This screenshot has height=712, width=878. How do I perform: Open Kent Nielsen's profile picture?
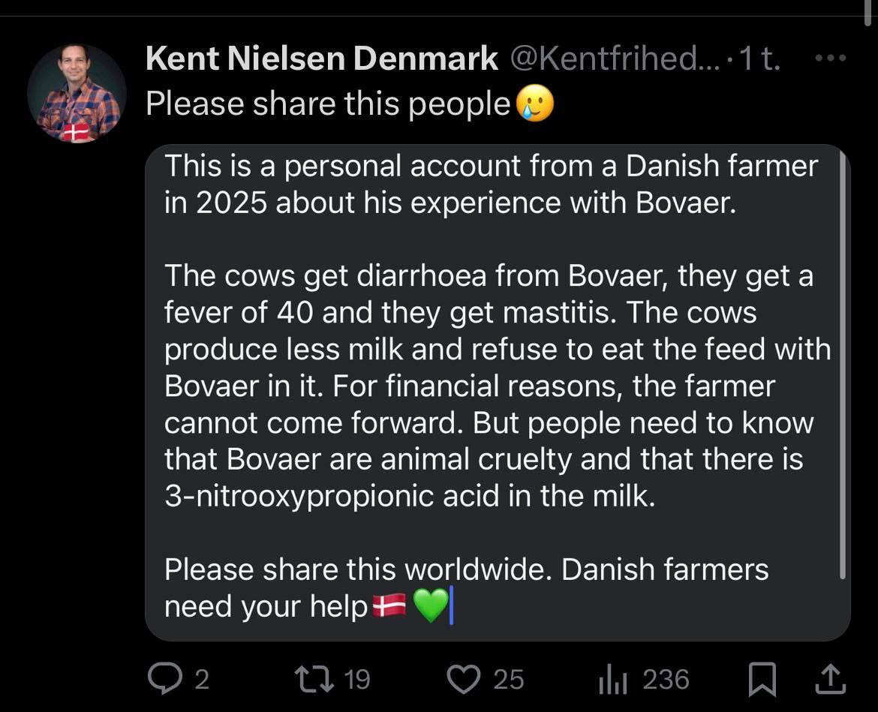pos(76,92)
